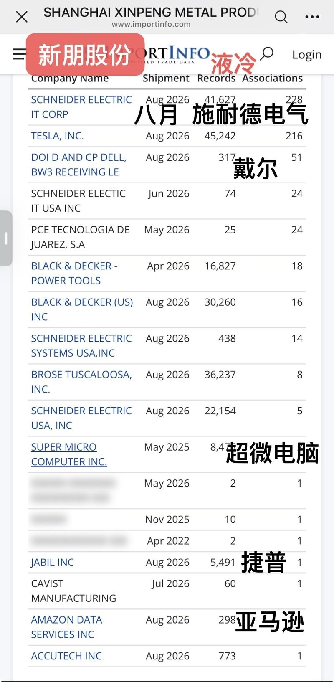Open Schneider Electric Systems USA link
This screenshot has width=334, height=682.
[x=81, y=346]
